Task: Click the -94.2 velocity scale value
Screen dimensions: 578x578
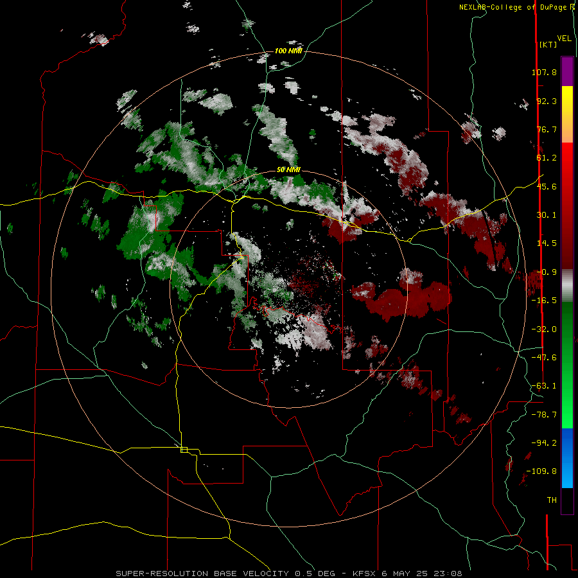Action: [544, 442]
